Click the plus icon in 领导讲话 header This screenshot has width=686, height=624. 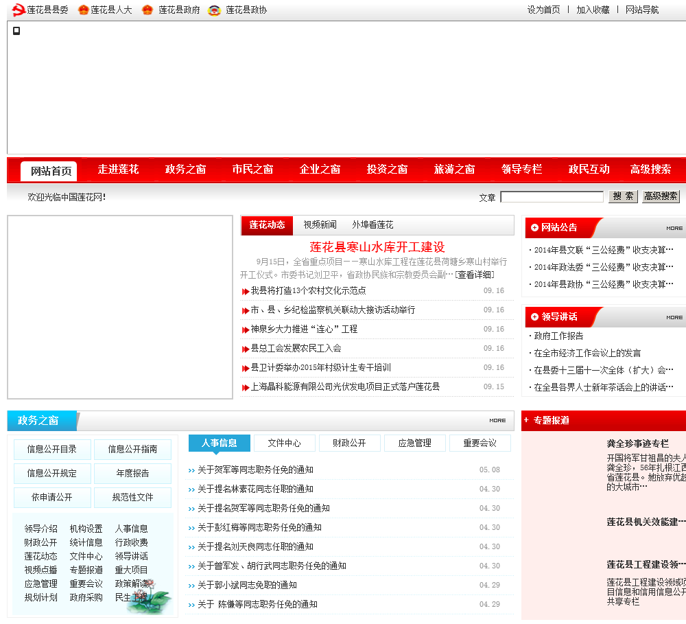534,316
